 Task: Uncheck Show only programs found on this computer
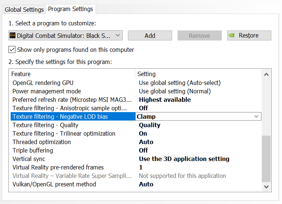pos(12,49)
